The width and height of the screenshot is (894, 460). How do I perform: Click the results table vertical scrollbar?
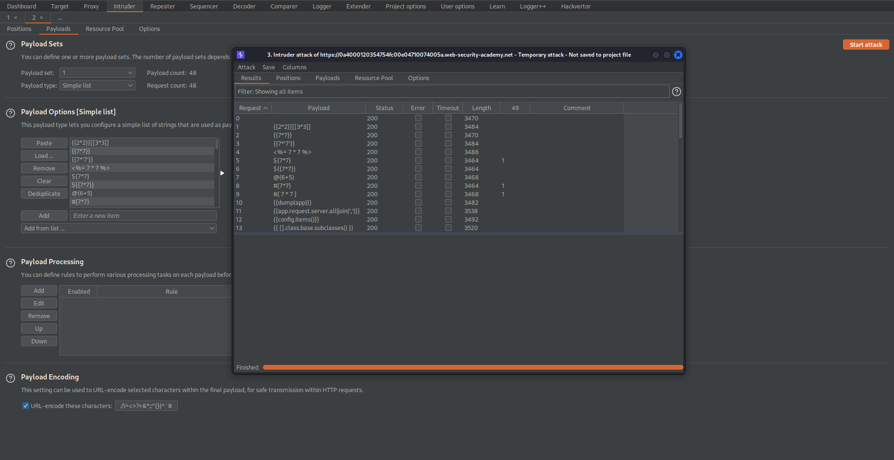point(681,121)
